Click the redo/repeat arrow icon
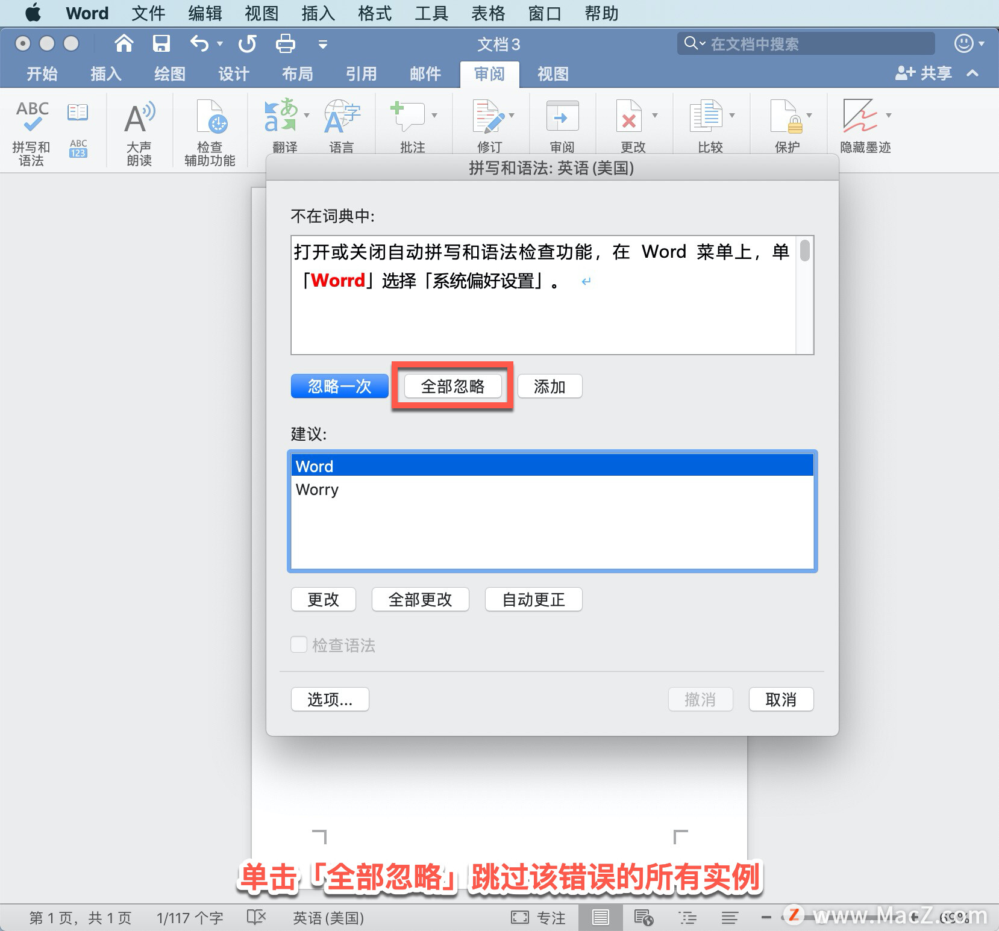This screenshot has height=931, width=999. tap(247, 43)
